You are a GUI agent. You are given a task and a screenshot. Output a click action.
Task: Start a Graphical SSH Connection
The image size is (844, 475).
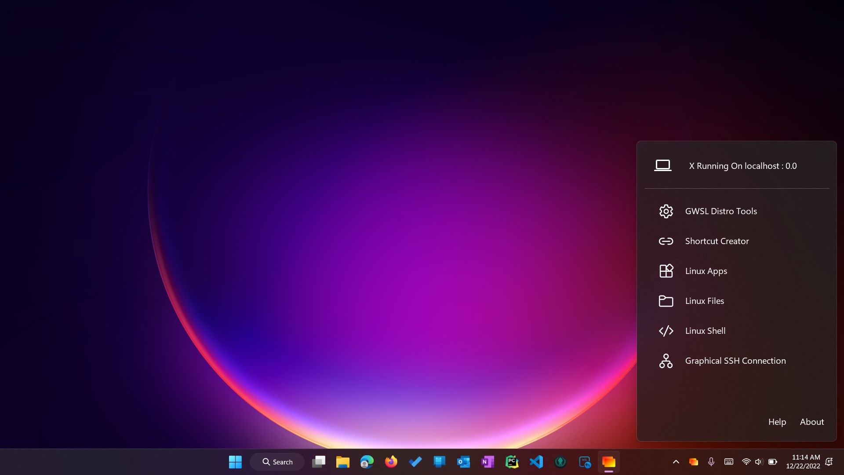(735, 361)
